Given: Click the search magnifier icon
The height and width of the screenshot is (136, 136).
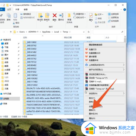Looking at the screenshot, I should pyautogui.click(x=122, y=32).
